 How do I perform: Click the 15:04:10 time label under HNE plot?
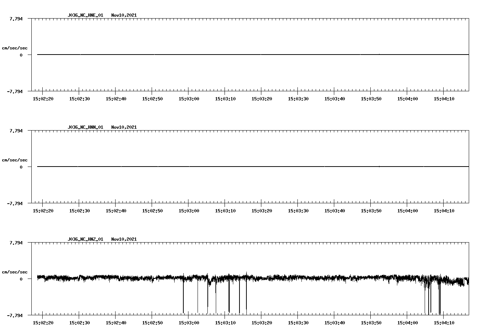(x=444, y=99)
